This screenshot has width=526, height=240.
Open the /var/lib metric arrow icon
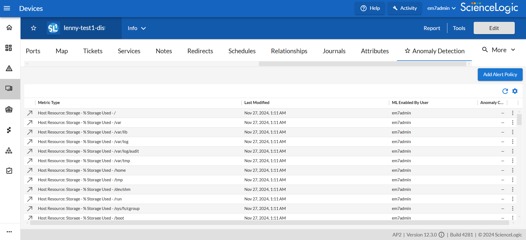pyautogui.click(x=30, y=132)
